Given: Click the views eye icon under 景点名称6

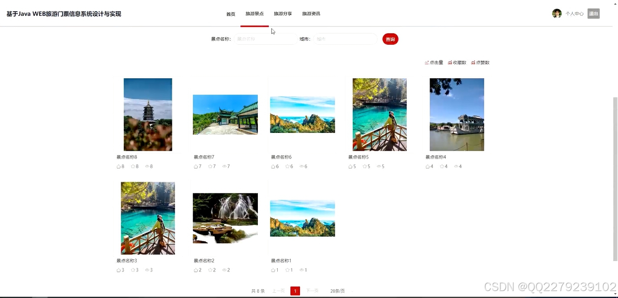Looking at the screenshot, I should pyautogui.click(x=302, y=166).
